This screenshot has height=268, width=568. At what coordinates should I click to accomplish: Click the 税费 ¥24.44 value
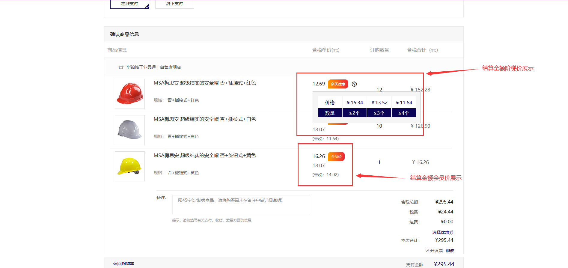click(446, 212)
